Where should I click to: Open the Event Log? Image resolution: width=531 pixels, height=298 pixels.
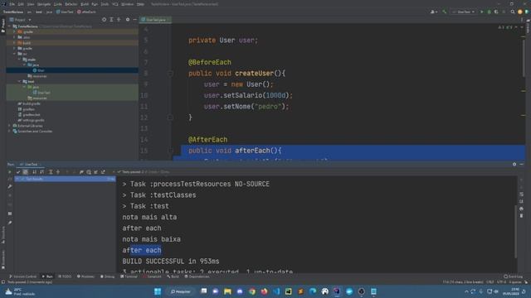click(513, 276)
